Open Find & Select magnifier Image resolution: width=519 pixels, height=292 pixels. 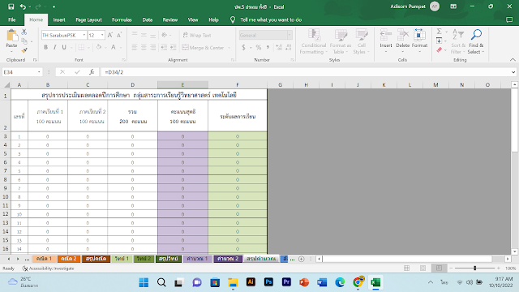point(476,41)
